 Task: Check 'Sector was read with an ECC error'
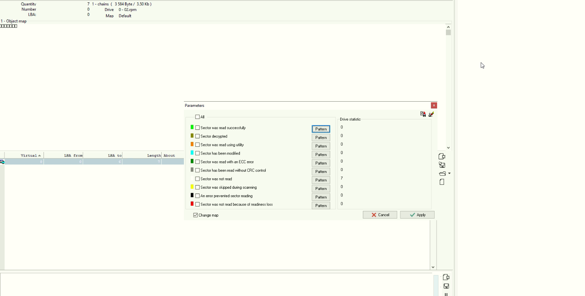(197, 162)
